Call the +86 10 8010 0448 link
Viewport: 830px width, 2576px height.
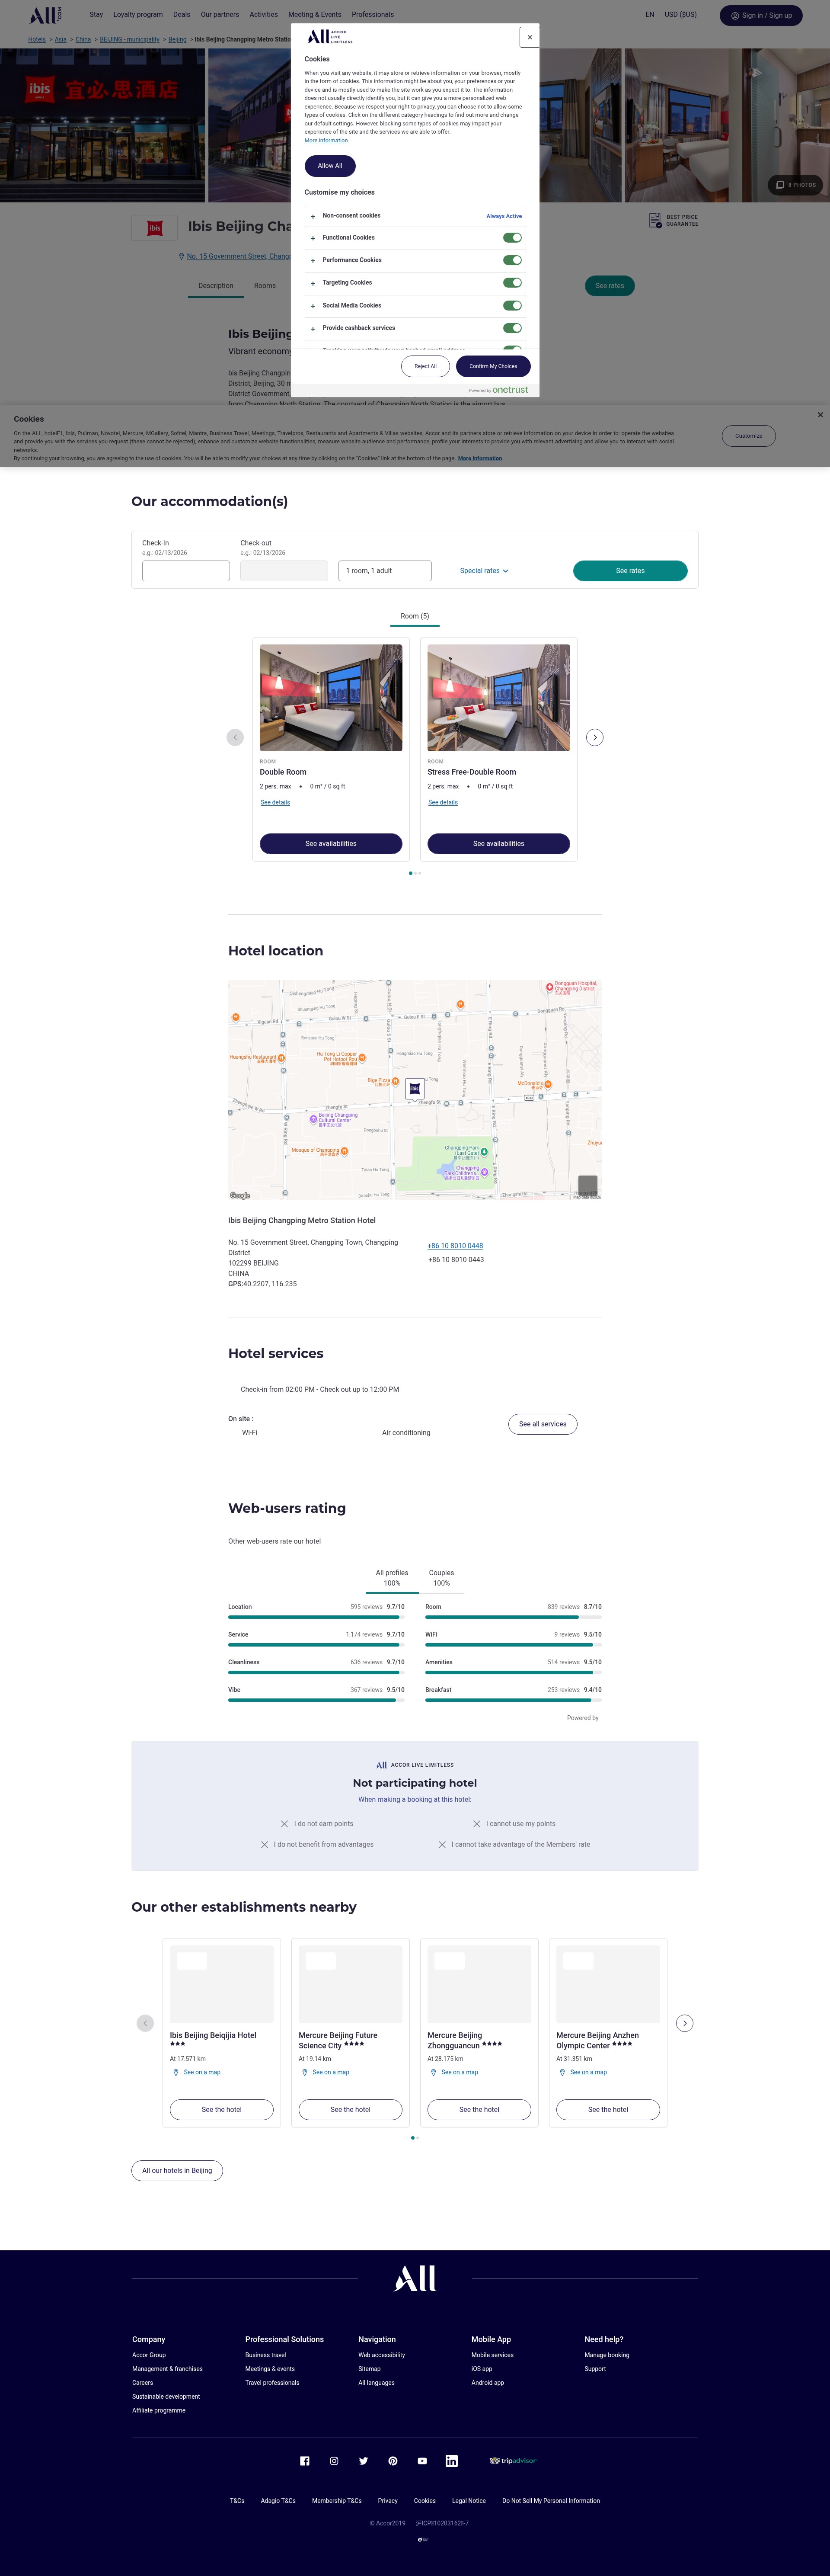click(455, 1246)
